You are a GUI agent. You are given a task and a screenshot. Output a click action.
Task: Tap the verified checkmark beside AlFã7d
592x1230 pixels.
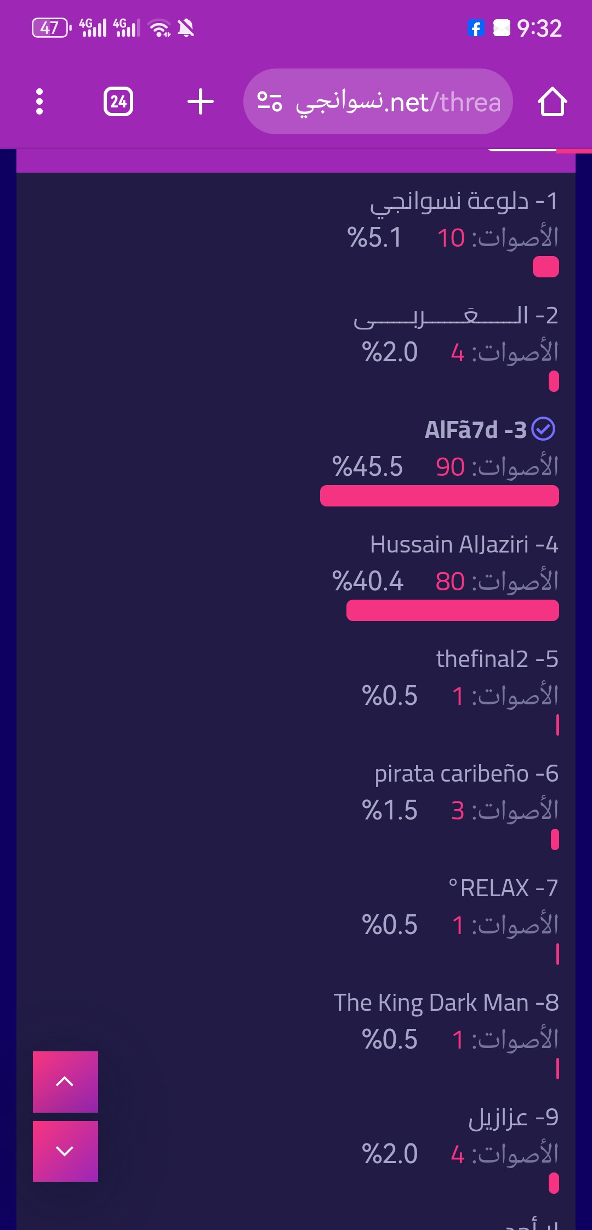(543, 429)
